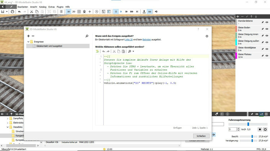Toggle the sound speaker icon
The image size is (270, 151).
156,11
